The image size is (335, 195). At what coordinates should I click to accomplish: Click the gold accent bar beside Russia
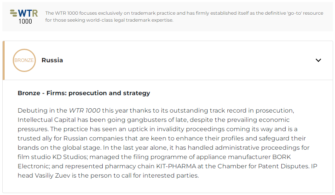pyautogui.click(x=3, y=60)
